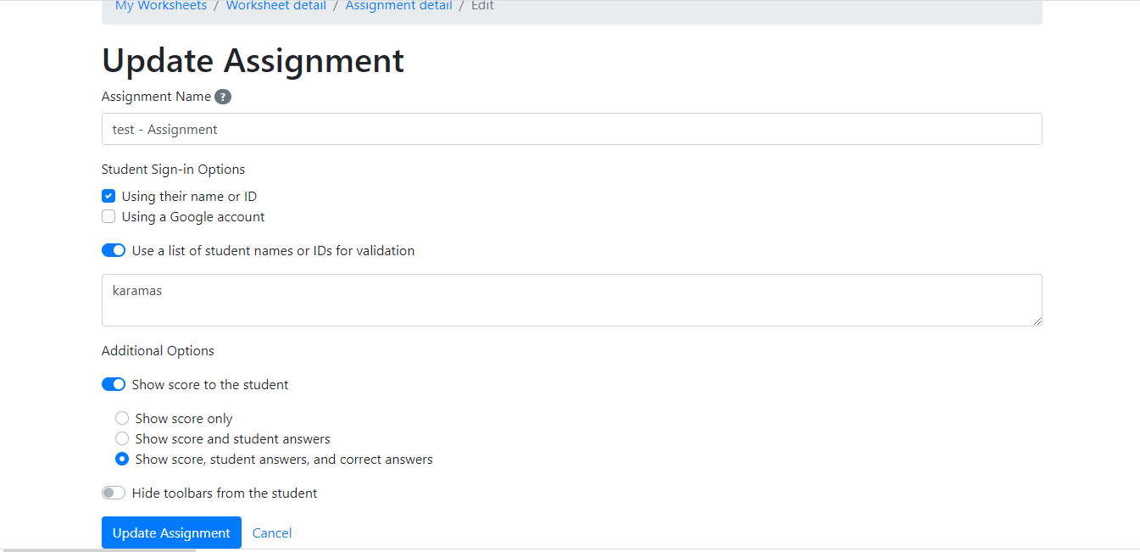Select 'Show score and student answers' radio
Screen dimensions: 1140x552
coord(122,438)
